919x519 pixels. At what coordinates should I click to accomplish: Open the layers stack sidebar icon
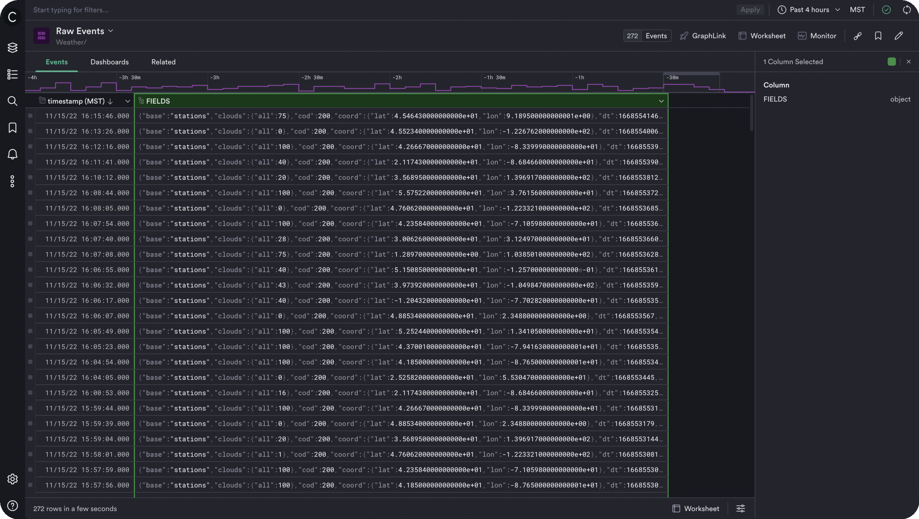coord(12,47)
